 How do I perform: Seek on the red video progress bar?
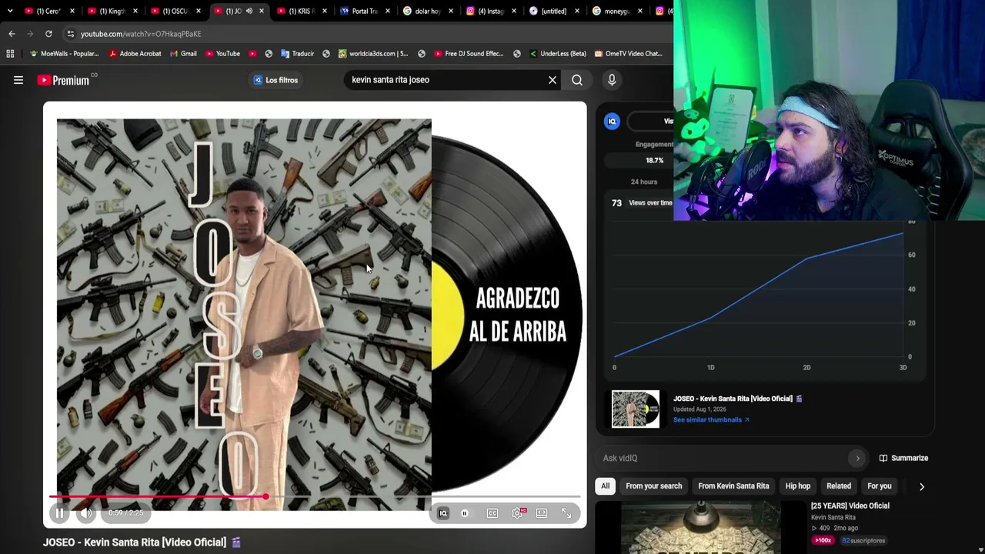coord(315,497)
